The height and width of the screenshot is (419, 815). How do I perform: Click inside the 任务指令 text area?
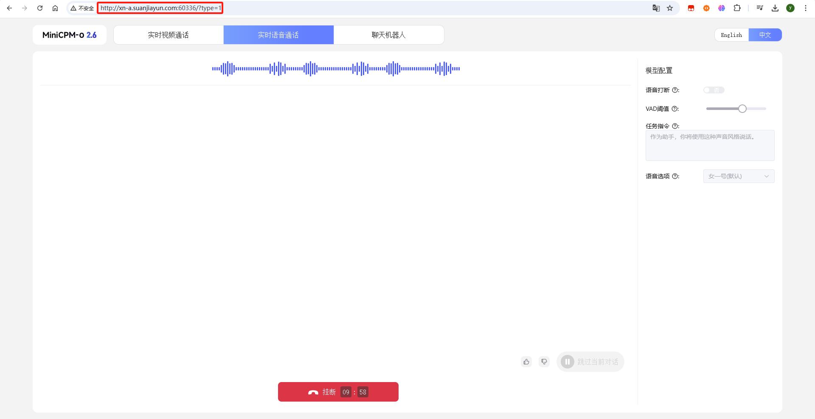coord(710,145)
